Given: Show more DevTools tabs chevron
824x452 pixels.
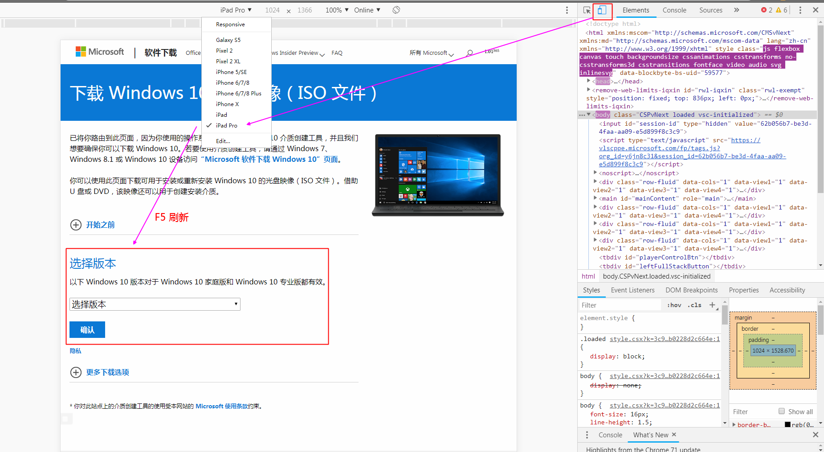Looking at the screenshot, I should [737, 10].
